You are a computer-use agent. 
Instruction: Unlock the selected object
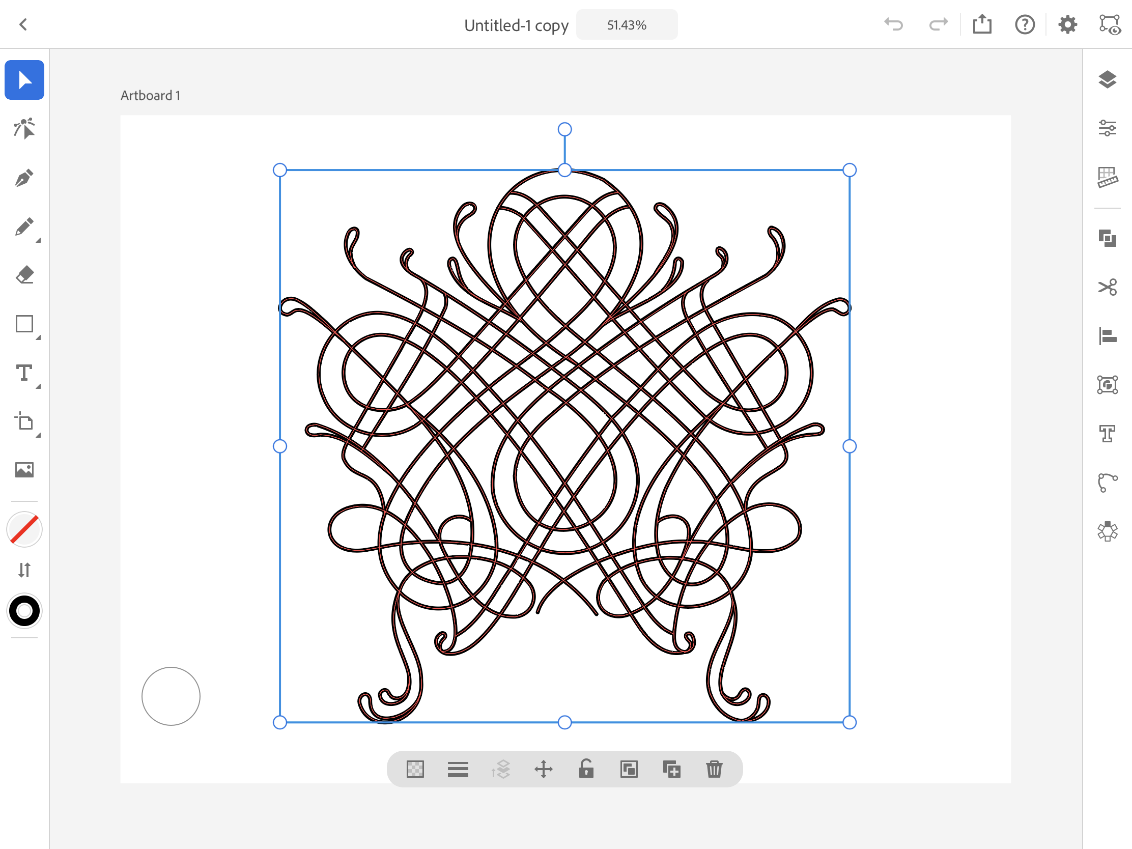pos(586,769)
